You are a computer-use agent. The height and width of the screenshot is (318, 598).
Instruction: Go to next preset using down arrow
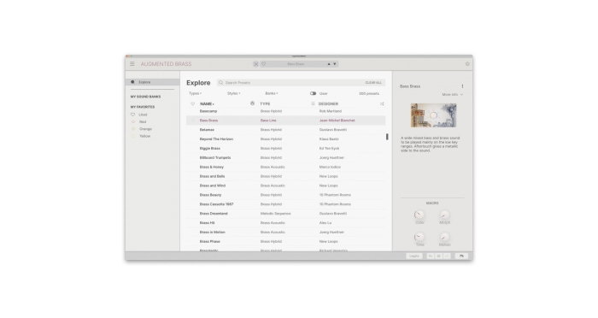point(335,64)
